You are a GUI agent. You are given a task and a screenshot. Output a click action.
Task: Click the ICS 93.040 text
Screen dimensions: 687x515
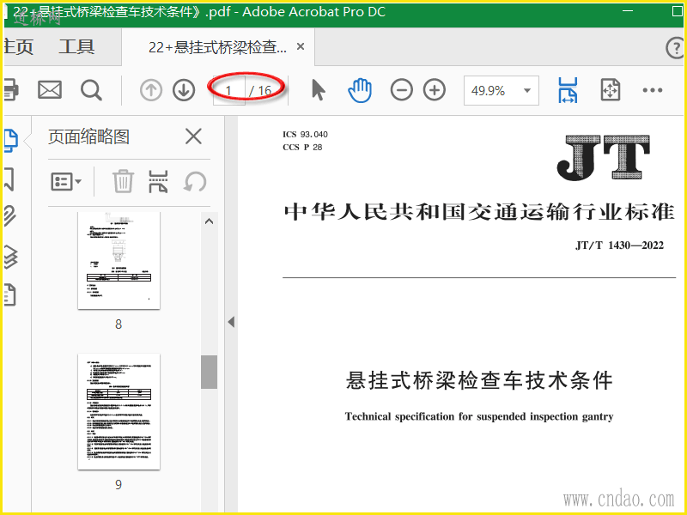pos(305,135)
